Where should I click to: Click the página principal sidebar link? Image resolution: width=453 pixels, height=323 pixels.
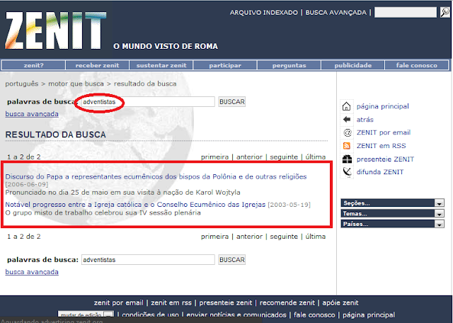(382, 106)
